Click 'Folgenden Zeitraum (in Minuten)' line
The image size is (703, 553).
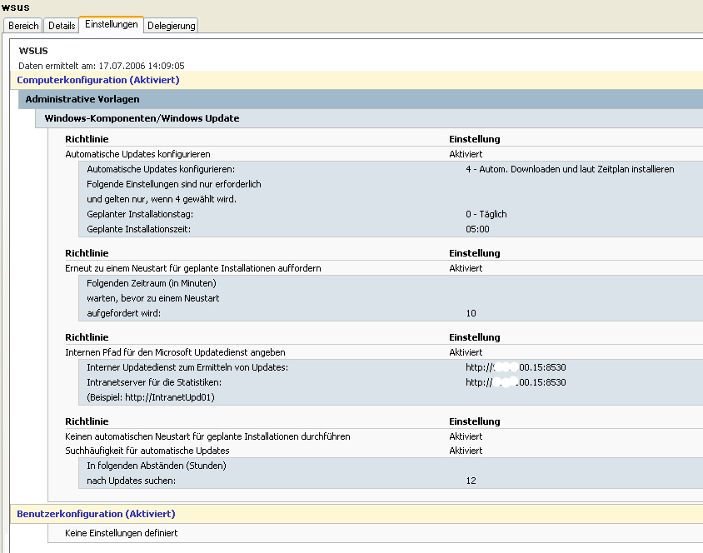point(152,283)
